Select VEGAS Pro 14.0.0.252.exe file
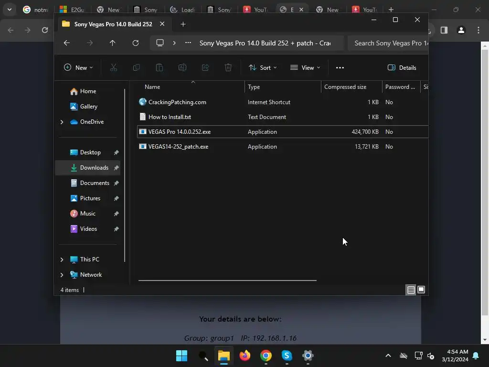The height and width of the screenshot is (367, 489). [283, 132]
